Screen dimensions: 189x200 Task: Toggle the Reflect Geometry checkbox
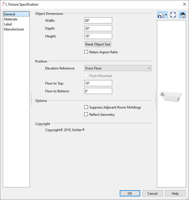coord(86,114)
